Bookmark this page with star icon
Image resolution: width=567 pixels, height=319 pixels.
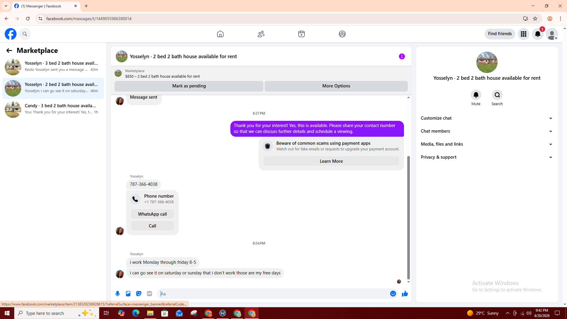[535, 19]
